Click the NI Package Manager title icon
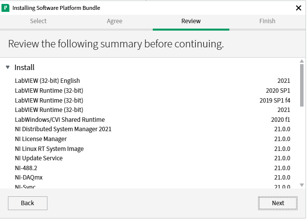This screenshot has width=307, height=219. (x=5, y=8)
